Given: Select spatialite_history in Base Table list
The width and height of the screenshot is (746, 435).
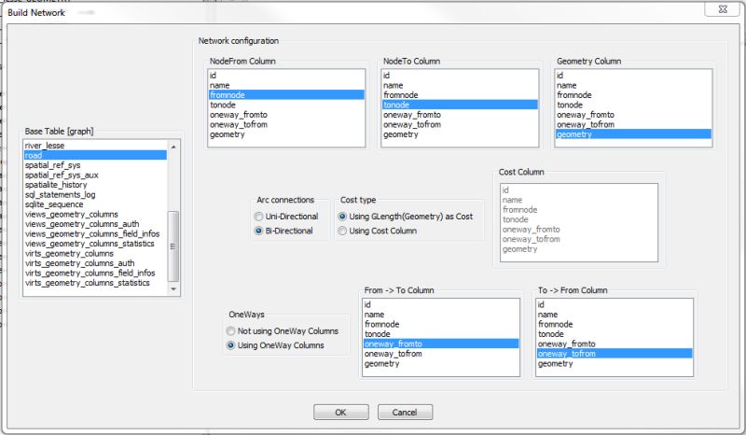Looking at the screenshot, I should point(95,185).
